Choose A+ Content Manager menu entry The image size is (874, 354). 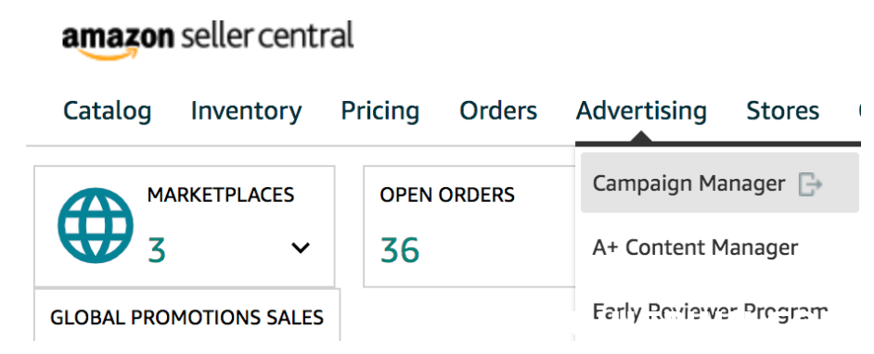[695, 247]
